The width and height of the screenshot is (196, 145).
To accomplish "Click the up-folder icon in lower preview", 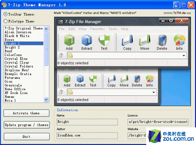I will [x=61, y=92].
